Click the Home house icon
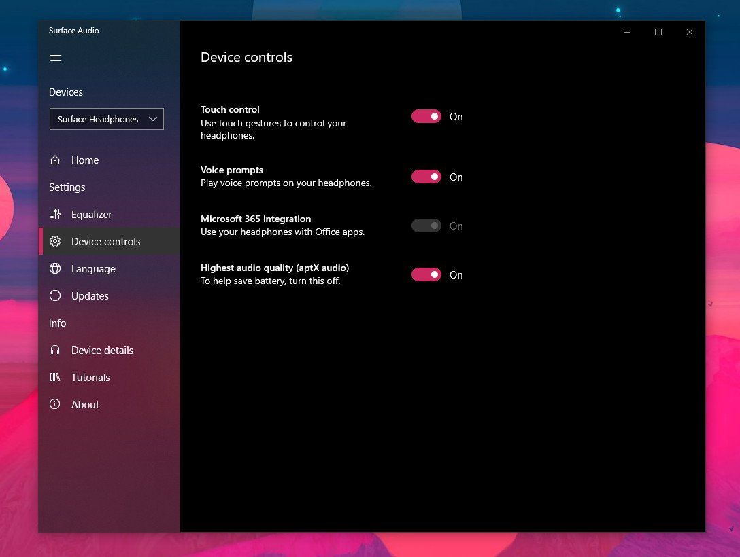740x557 pixels. [x=55, y=160]
